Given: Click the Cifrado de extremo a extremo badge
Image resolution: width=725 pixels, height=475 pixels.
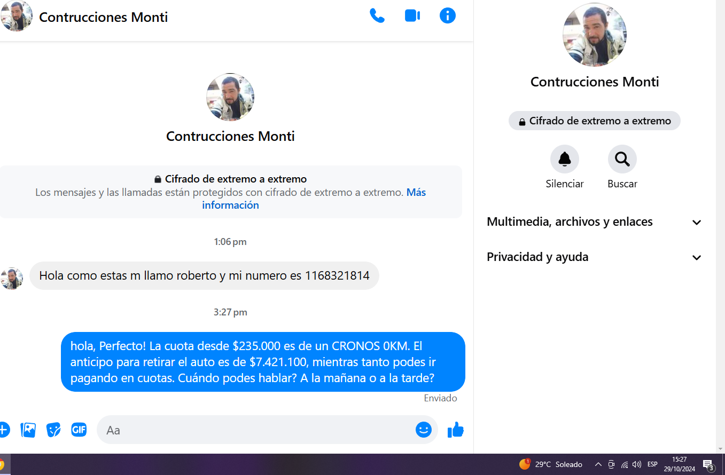Looking at the screenshot, I should (595, 121).
